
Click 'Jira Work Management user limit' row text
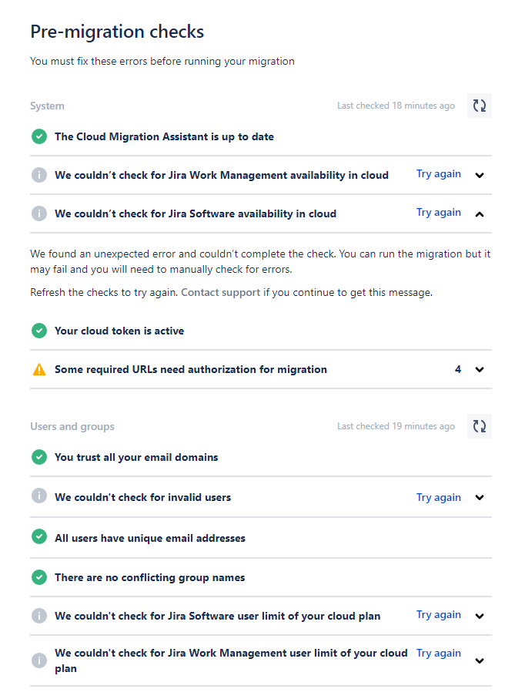(x=231, y=660)
